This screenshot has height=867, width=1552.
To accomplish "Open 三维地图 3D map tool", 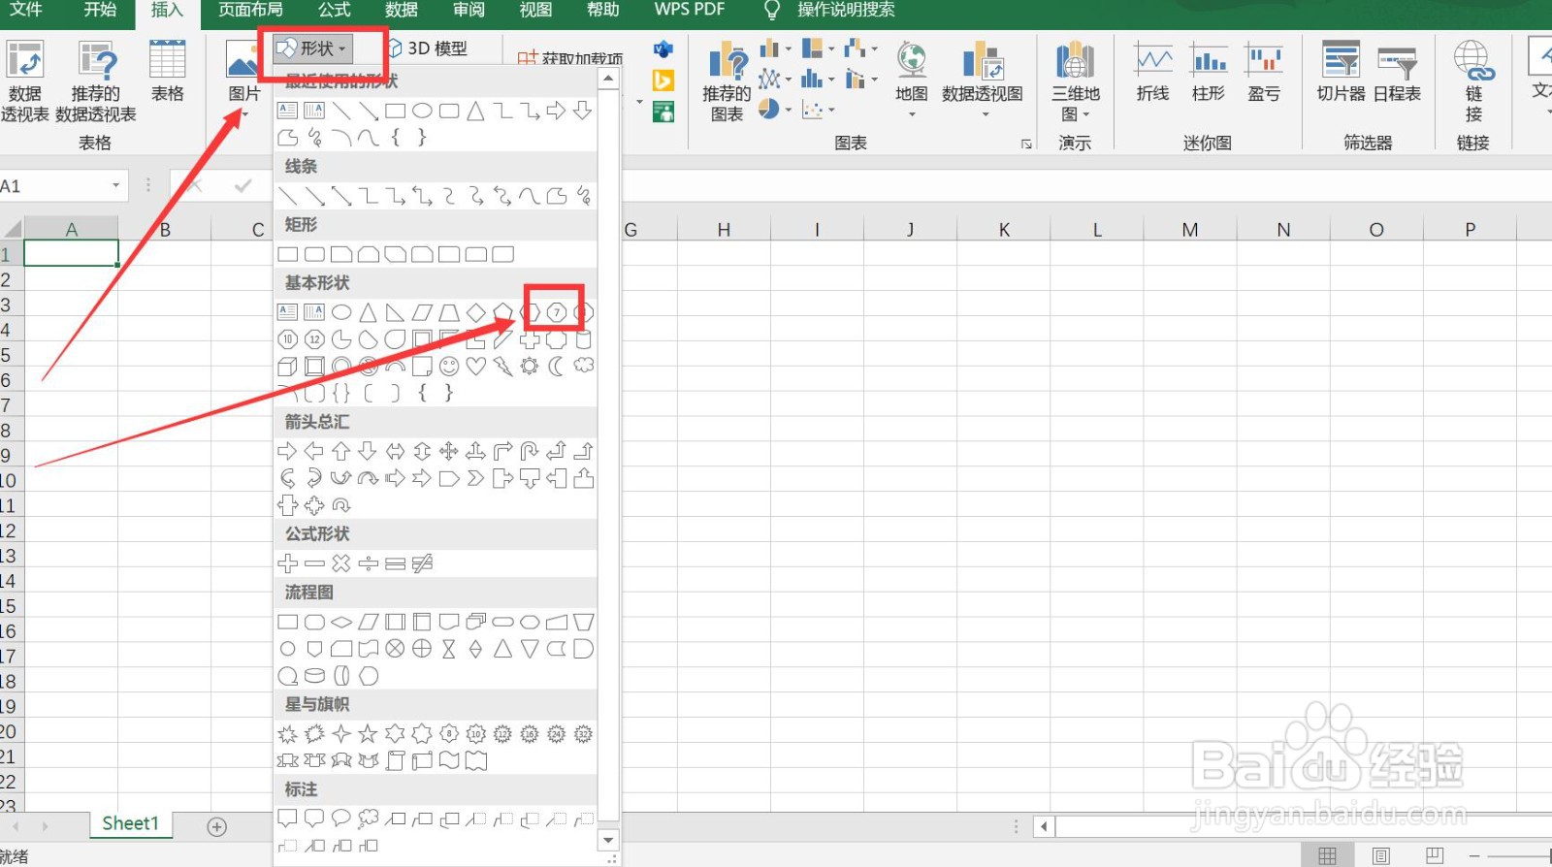I will pos(1076,81).
